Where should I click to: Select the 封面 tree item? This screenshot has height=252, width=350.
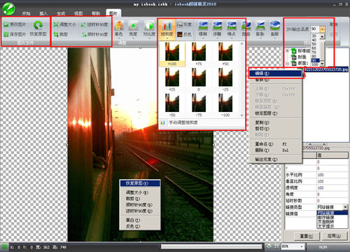tap(302, 57)
